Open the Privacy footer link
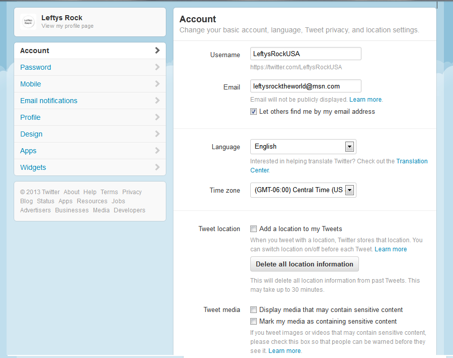Screen dimensions: 453x358 point(132,192)
